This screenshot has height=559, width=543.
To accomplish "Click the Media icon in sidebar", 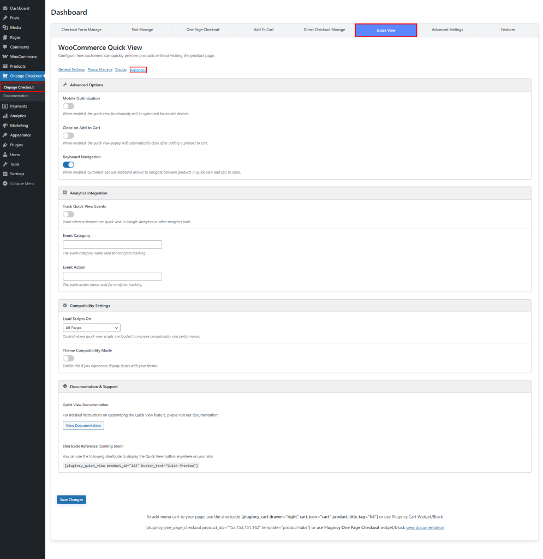I will (5, 27).
